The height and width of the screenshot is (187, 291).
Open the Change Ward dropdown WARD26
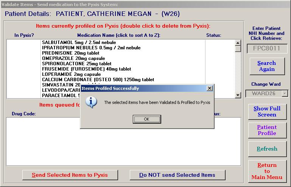click(x=285, y=93)
